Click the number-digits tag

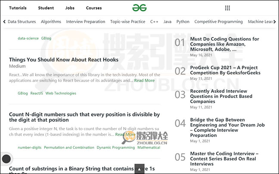click(x=30, y=147)
